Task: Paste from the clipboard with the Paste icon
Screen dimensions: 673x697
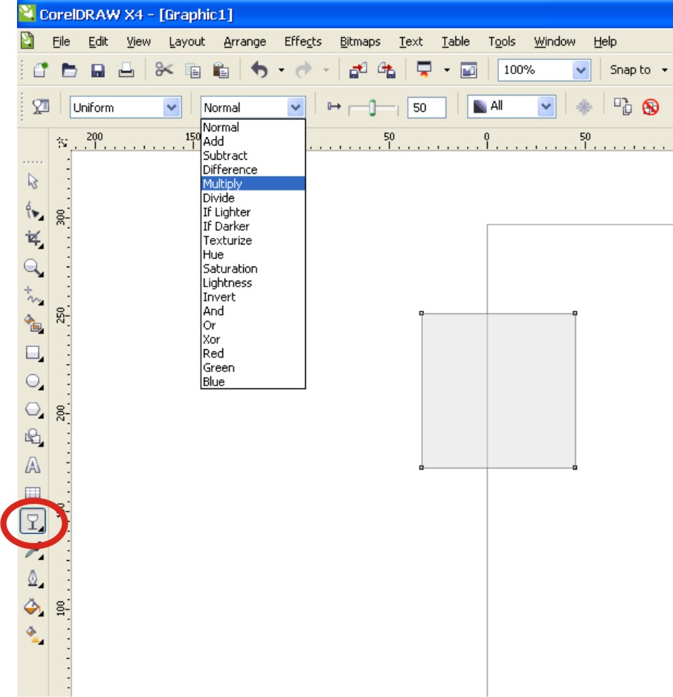Action: 221,71
